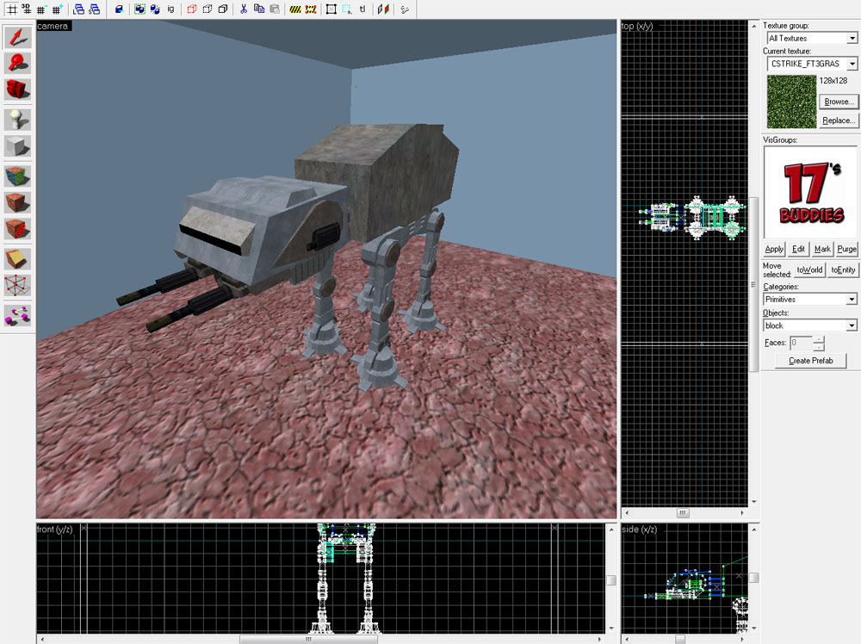The height and width of the screenshot is (644, 861).
Task: Cut selection with scissors icon
Action: (244, 9)
